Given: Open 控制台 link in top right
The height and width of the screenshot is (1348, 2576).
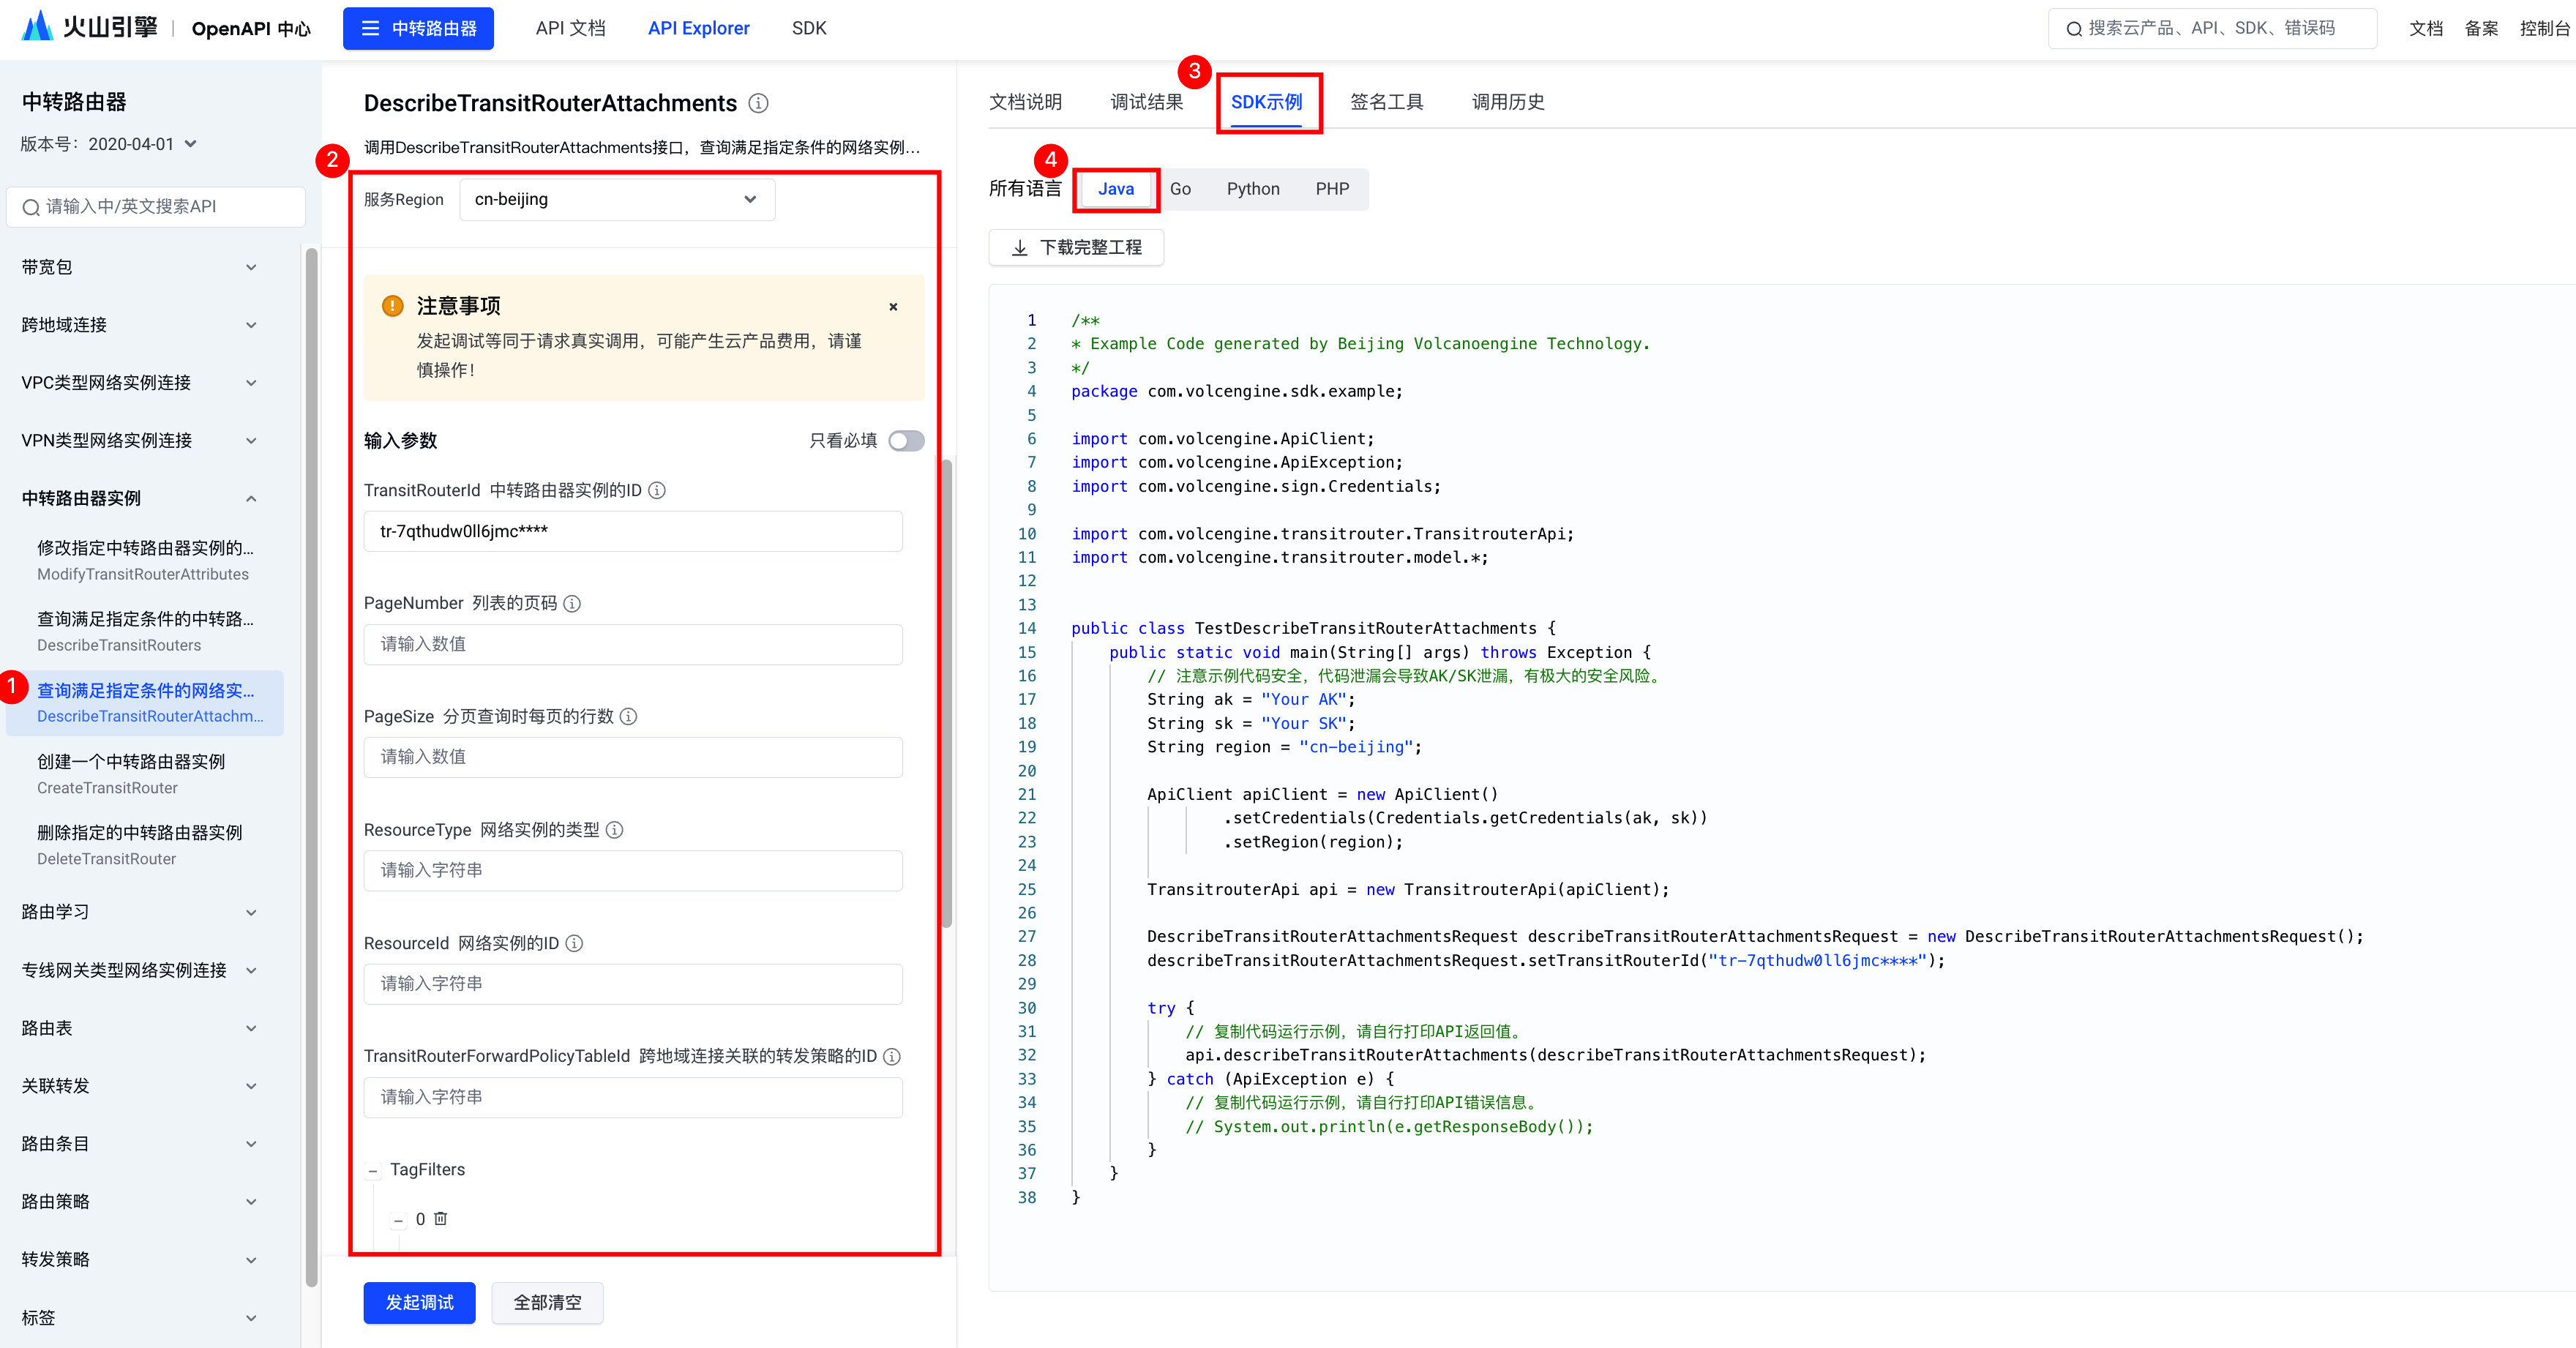Looking at the screenshot, I should [x=2544, y=28].
